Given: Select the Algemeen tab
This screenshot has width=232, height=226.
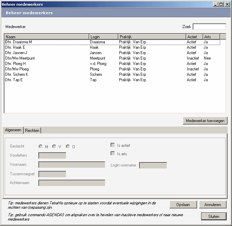Looking at the screenshot, I should click(x=13, y=130).
